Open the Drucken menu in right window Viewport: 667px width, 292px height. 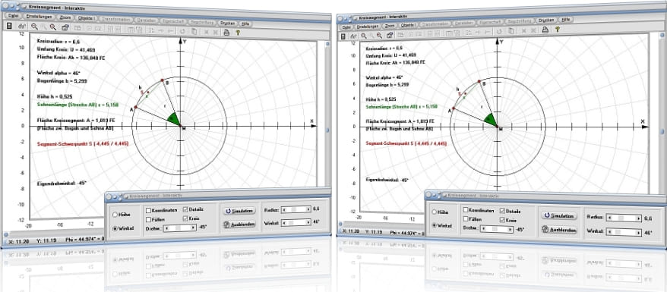[546, 20]
